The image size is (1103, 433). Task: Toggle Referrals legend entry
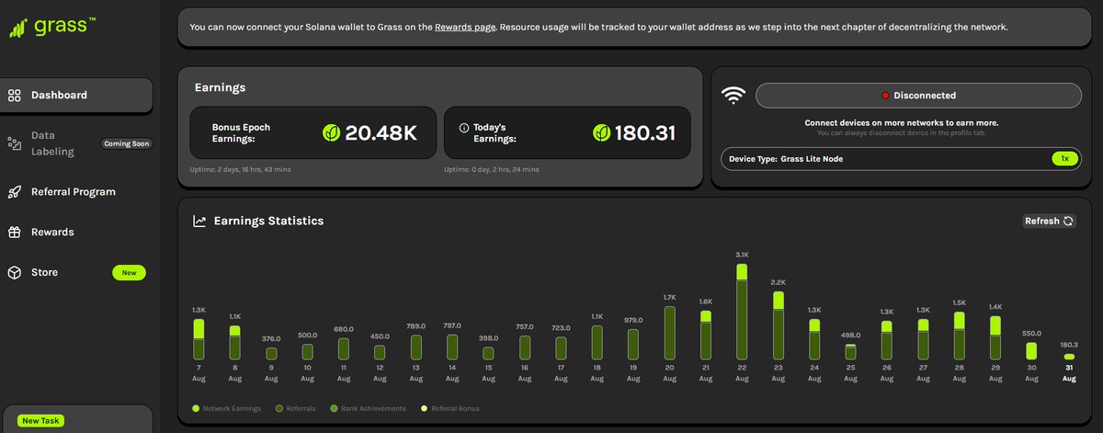pyautogui.click(x=297, y=408)
